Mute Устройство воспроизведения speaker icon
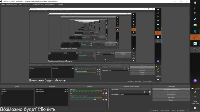 (103, 100)
